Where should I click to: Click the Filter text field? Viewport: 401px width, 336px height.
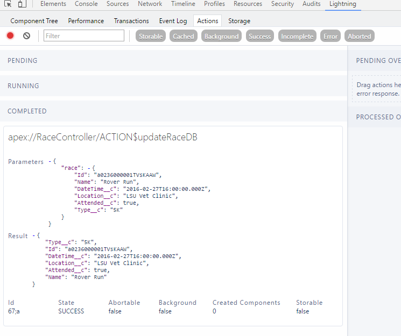pyautogui.click(x=84, y=36)
